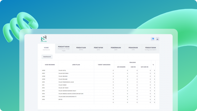The image size is (197, 111).
Task: Open the PENDATAAN menu
Action: tap(81, 48)
